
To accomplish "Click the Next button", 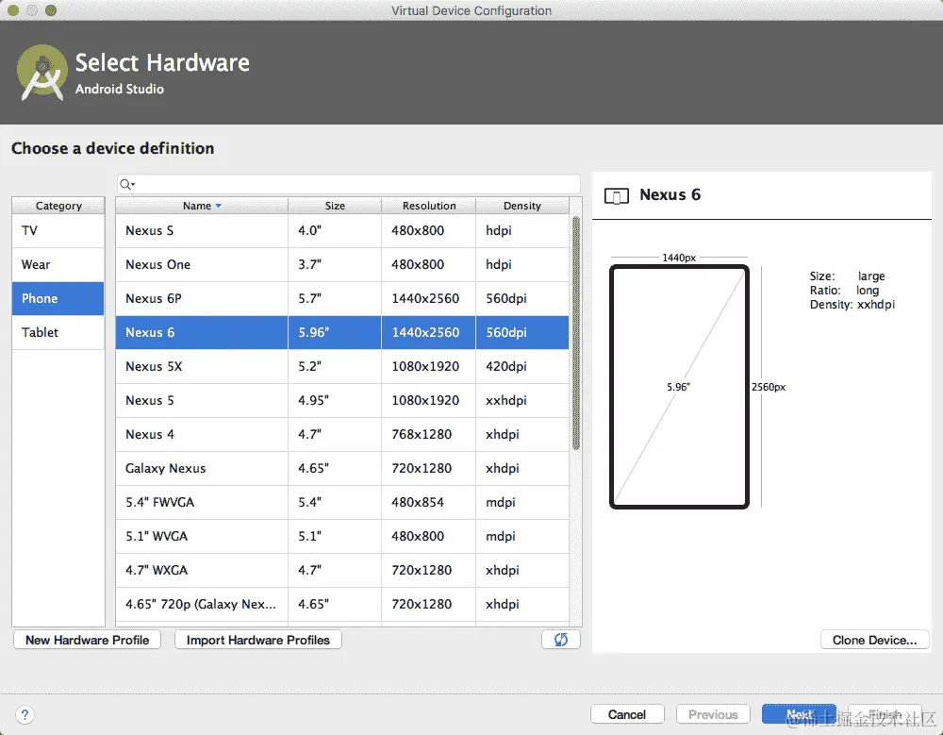I will click(799, 714).
